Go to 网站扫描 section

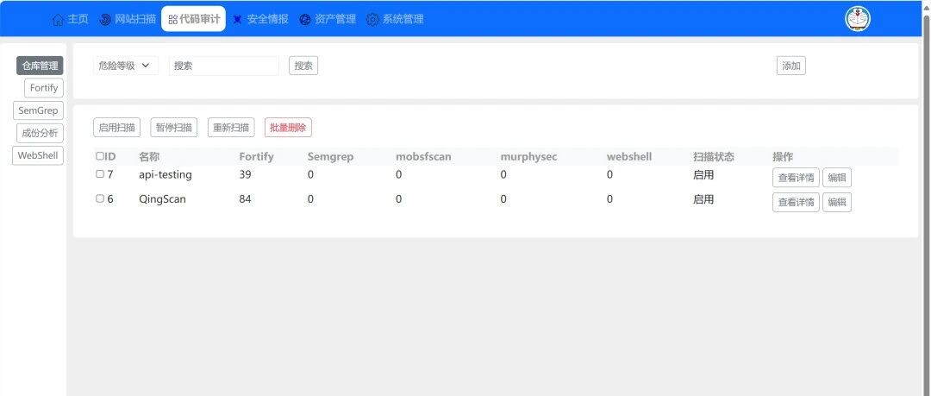128,19
